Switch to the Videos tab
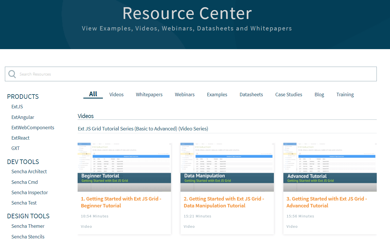390x241 pixels. [116, 95]
